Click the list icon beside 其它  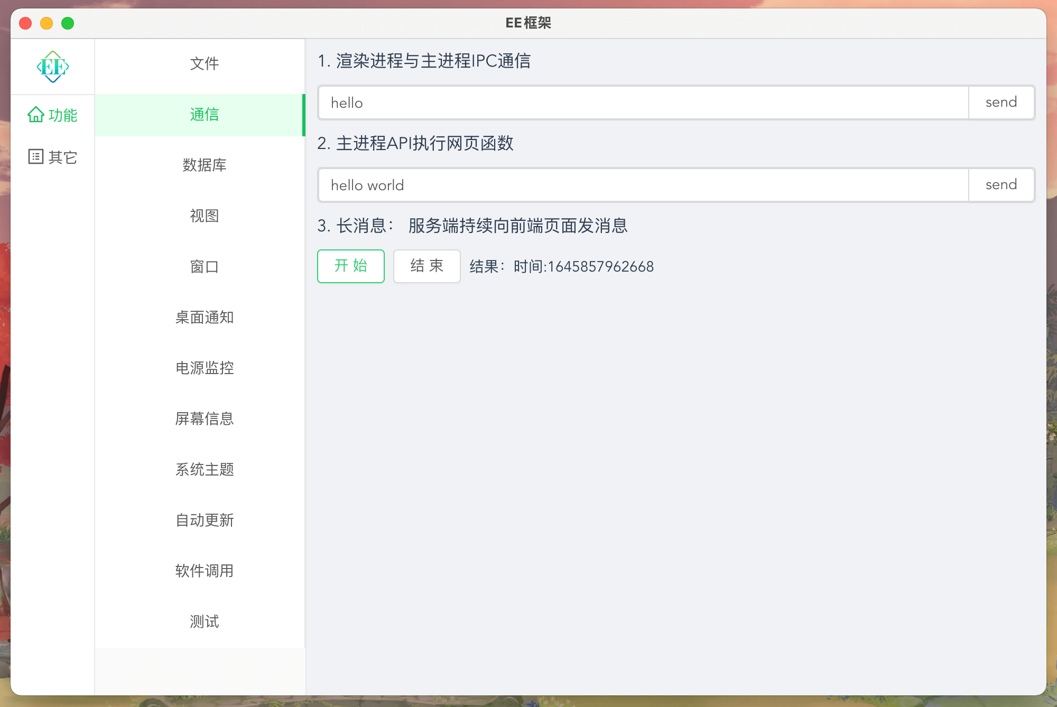[x=35, y=156]
